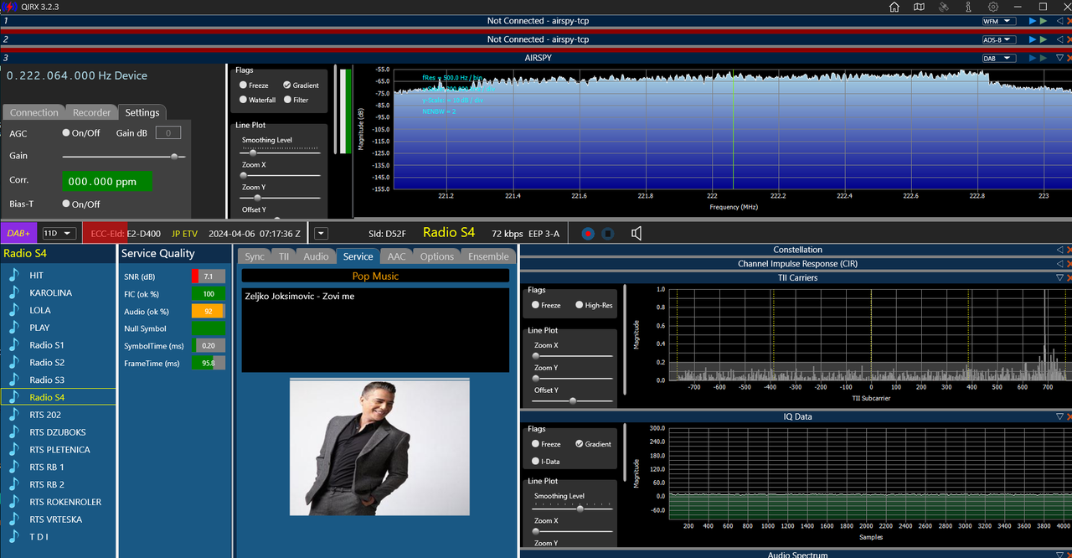This screenshot has width=1072, height=558.
Task: Enable High-Res in TII Carriers flags
Action: tap(579, 305)
